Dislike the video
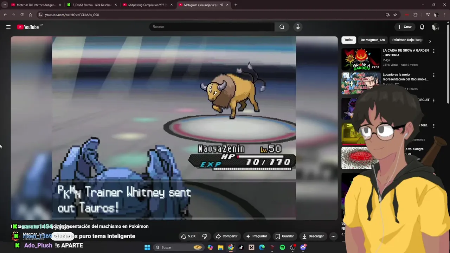Screen dimensions: 450x253 click(x=205, y=236)
